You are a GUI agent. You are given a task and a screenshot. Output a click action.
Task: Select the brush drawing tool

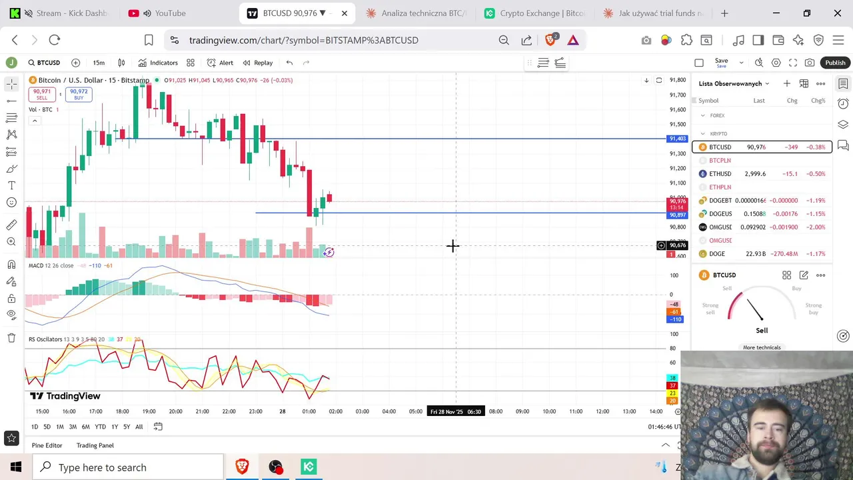coord(11,168)
